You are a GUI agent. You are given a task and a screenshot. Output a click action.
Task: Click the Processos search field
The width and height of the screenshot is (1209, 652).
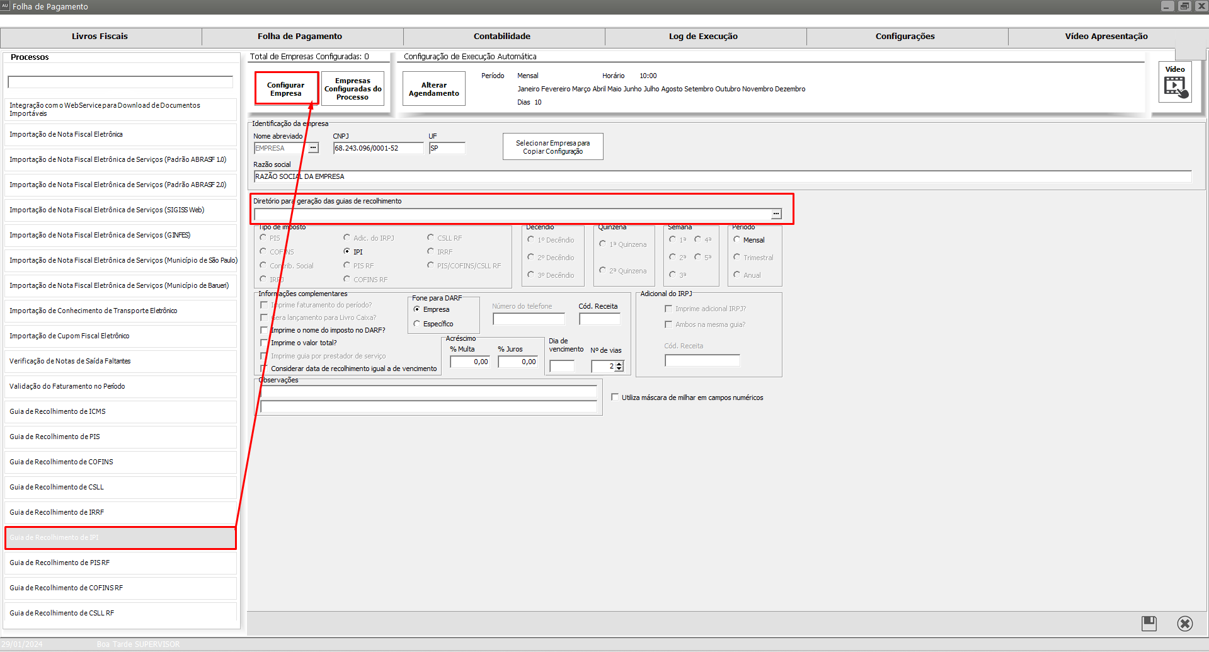(120, 82)
